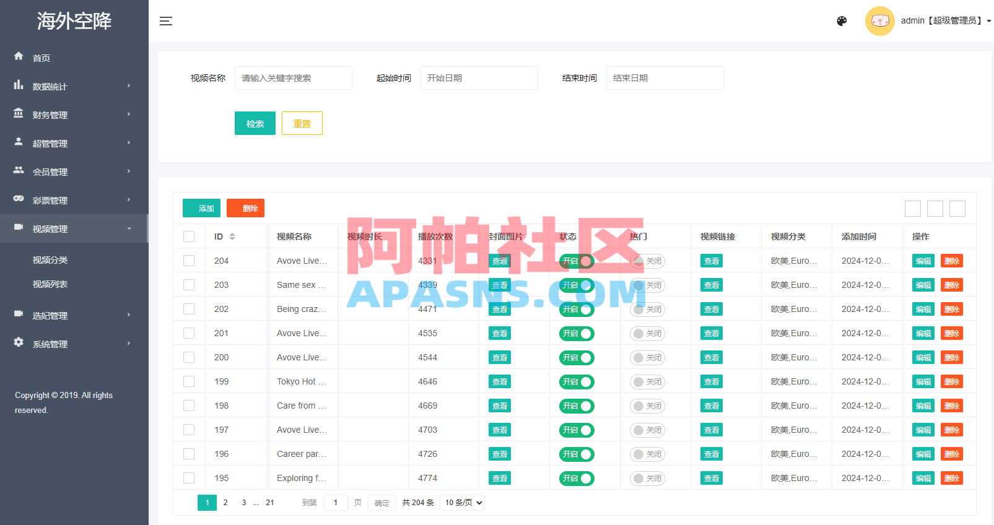Click the 检索 search button
Image resolution: width=994 pixels, height=525 pixels.
pos(255,123)
